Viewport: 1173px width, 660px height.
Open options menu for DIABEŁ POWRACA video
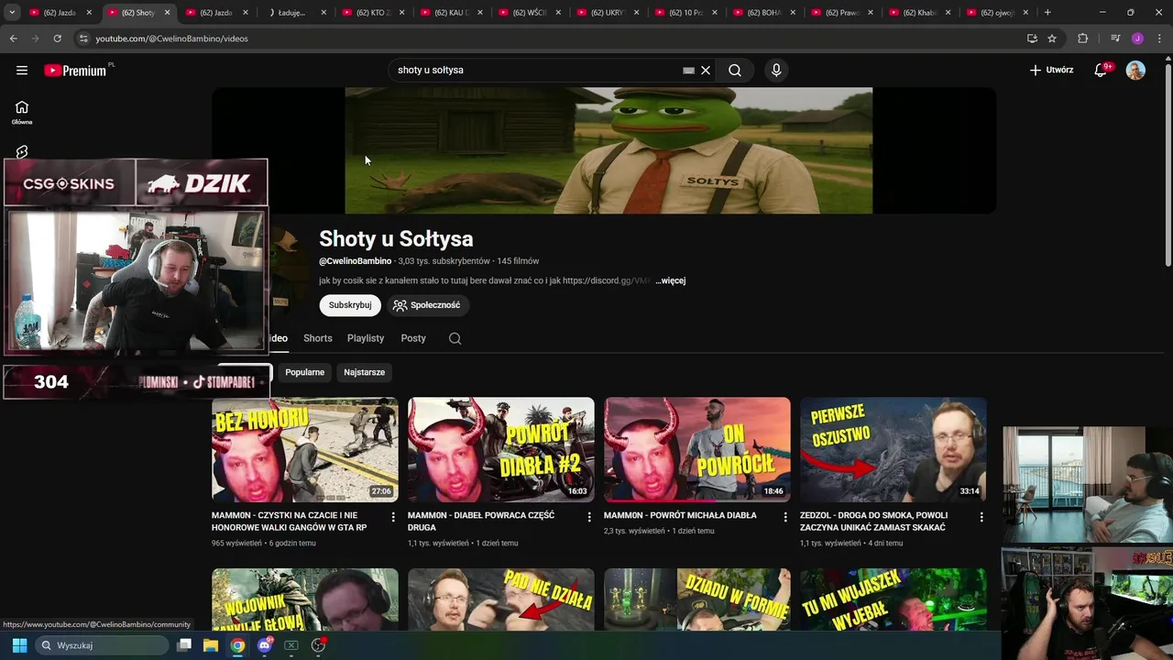click(x=589, y=518)
